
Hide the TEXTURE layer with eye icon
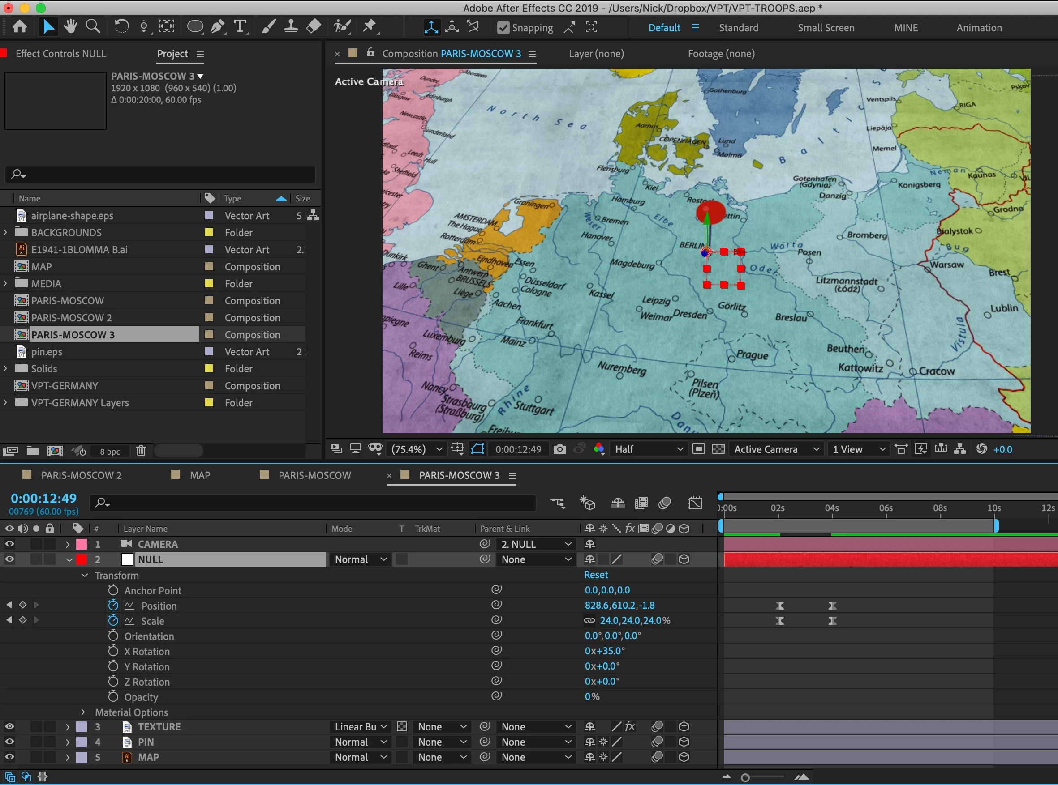(x=9, y=726)
